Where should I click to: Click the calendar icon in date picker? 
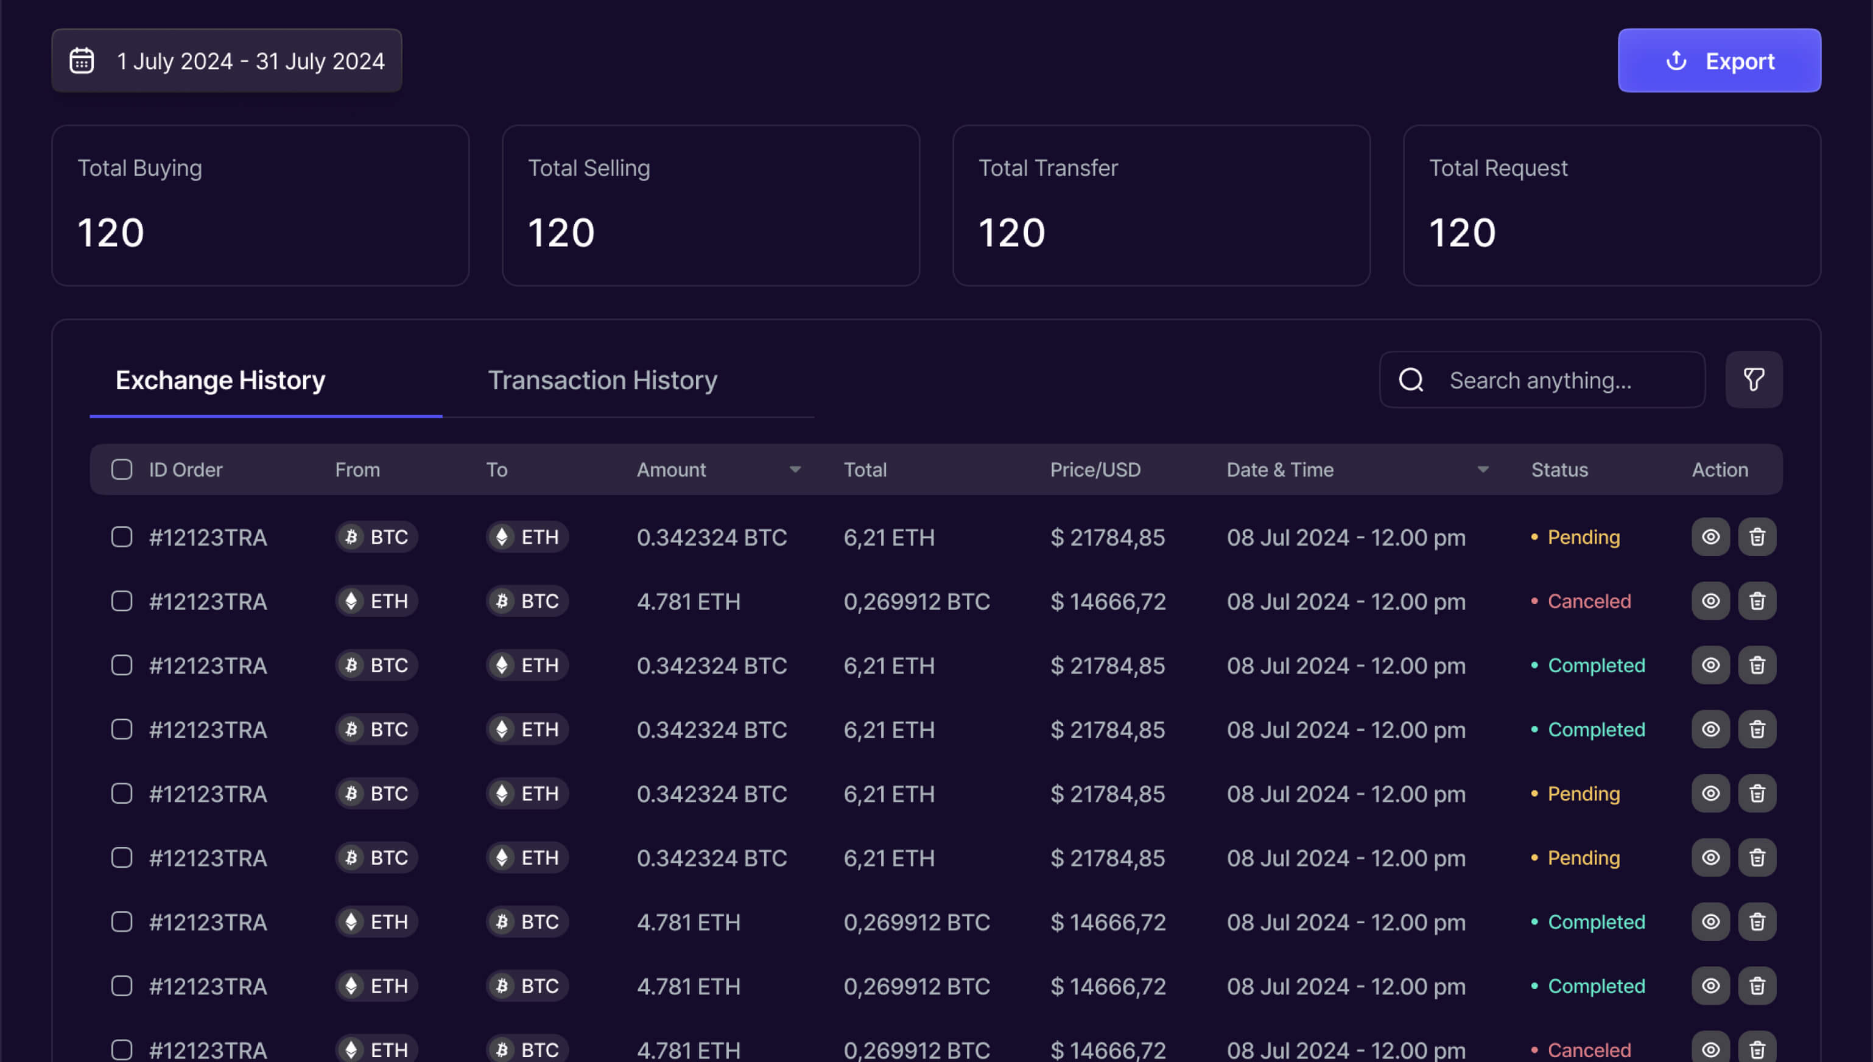pos(82,60)
